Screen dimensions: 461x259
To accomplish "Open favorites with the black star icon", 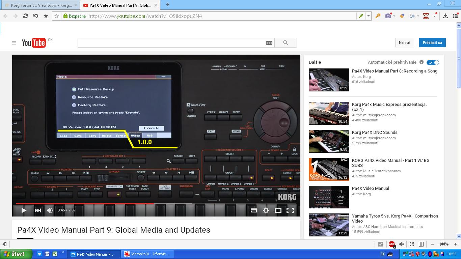I will 46,16.
